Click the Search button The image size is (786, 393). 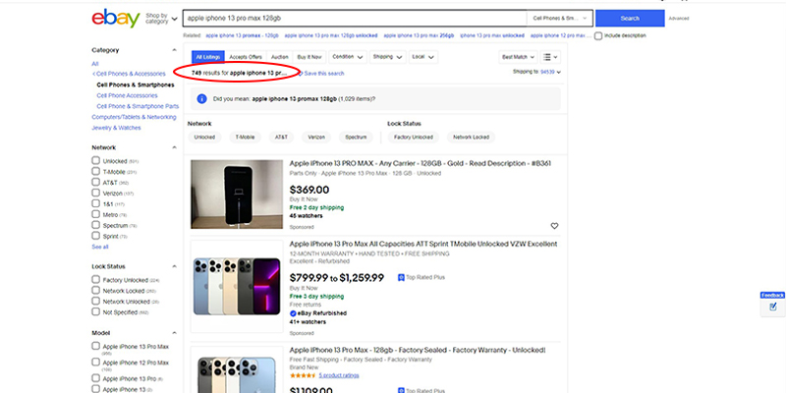click(630, 19)
